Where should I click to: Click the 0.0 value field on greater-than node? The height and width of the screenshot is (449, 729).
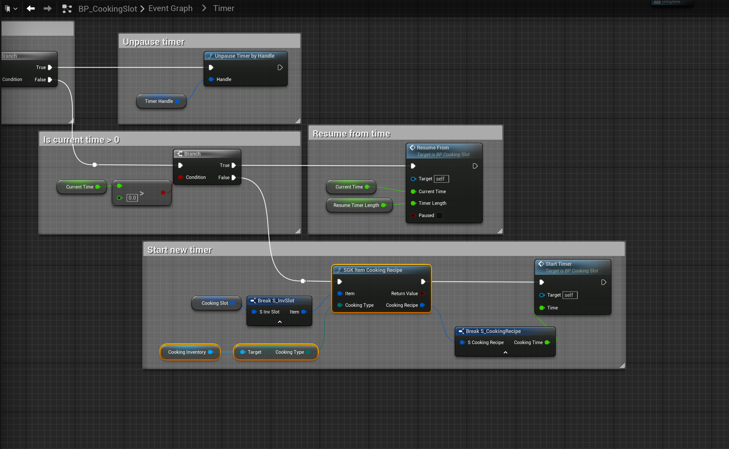132,198
